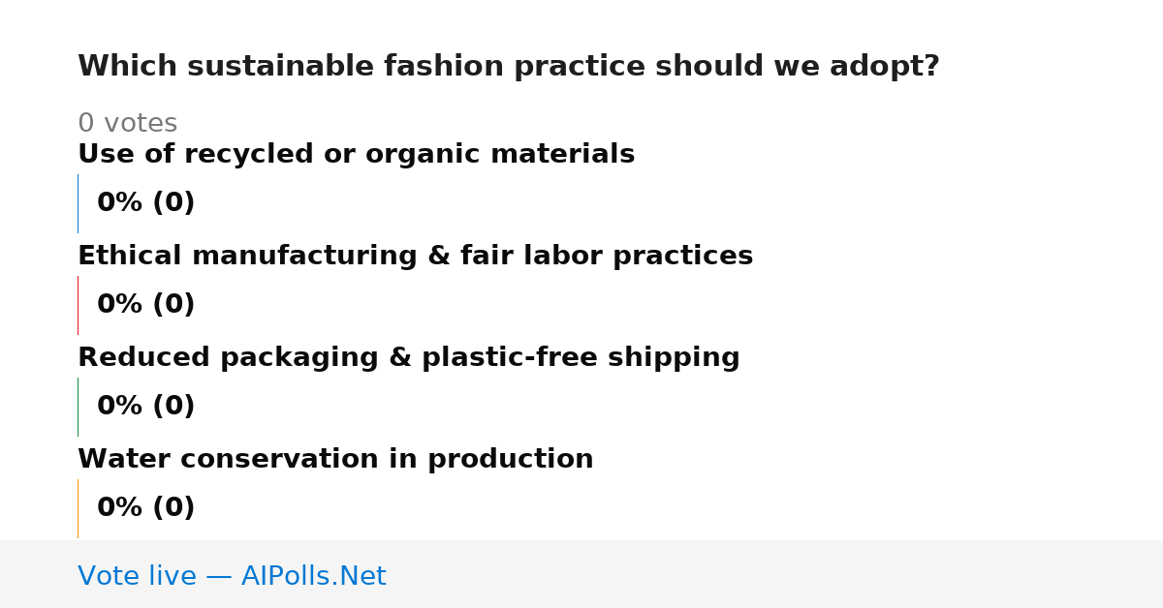Choose Reduced packaging & plastic-free shipping option
Image resolution: width=1163 pixels, height=608 pixels.
[408, 358]
